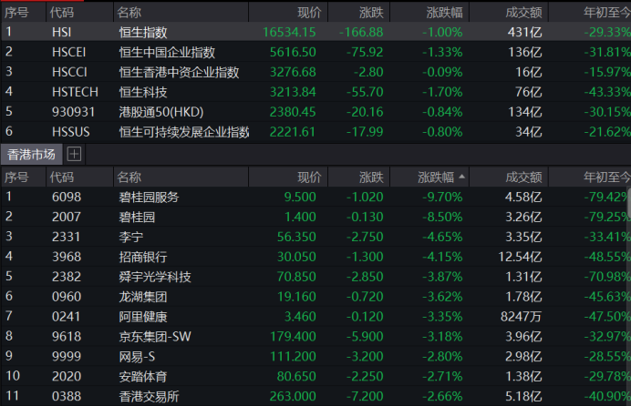Click 名称 header in index table
Image resolution: width=631 pixels, height=406 pixels.
(x=181, y=13)
